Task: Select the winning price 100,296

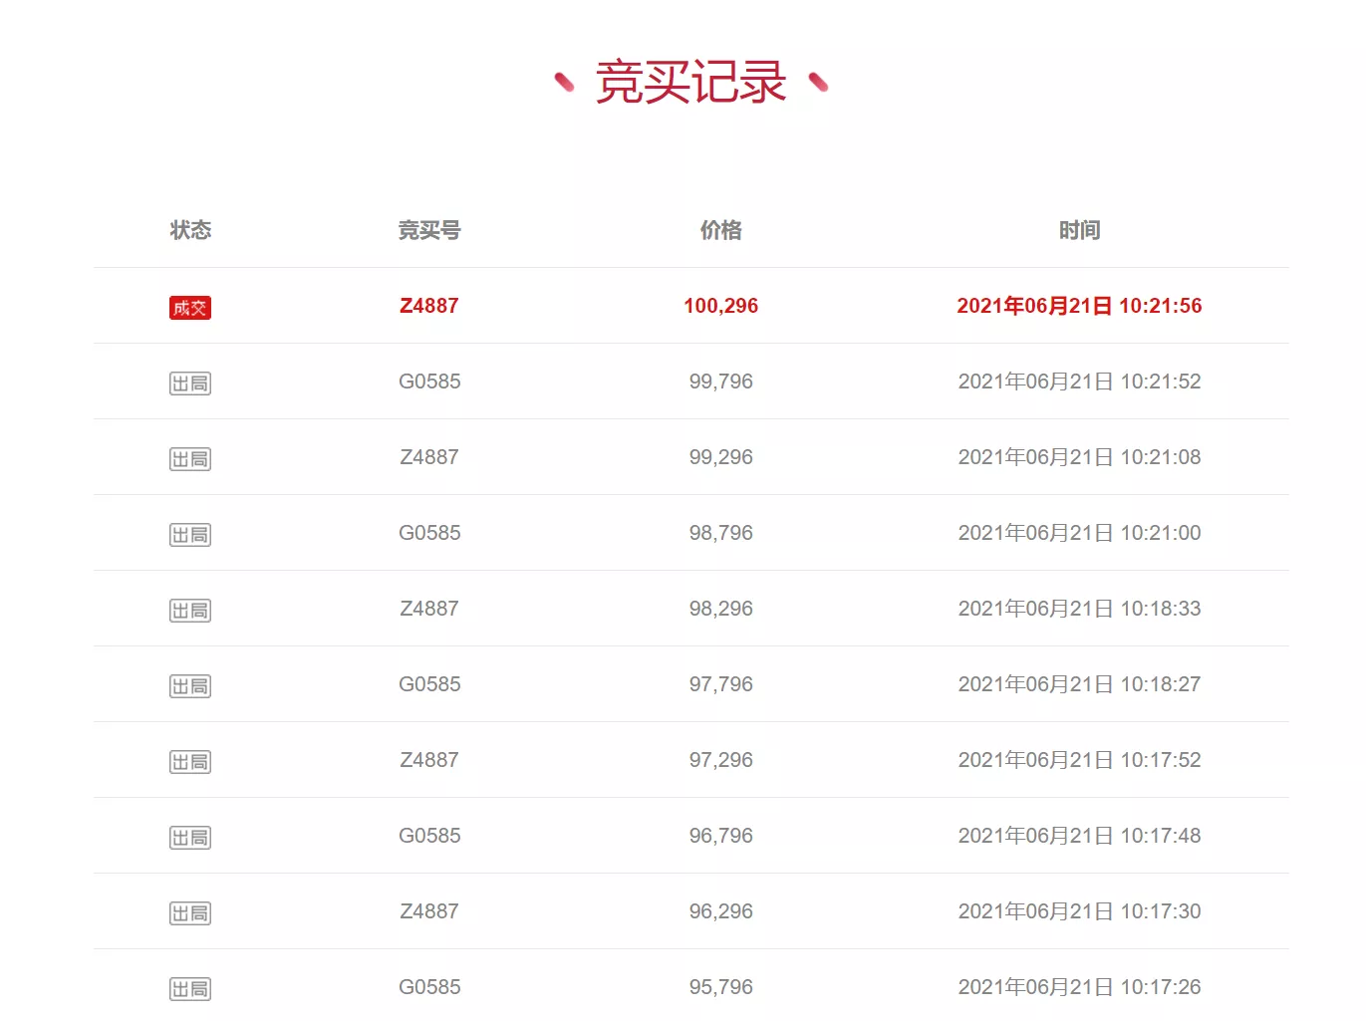Action: click(x=721, y=306)
